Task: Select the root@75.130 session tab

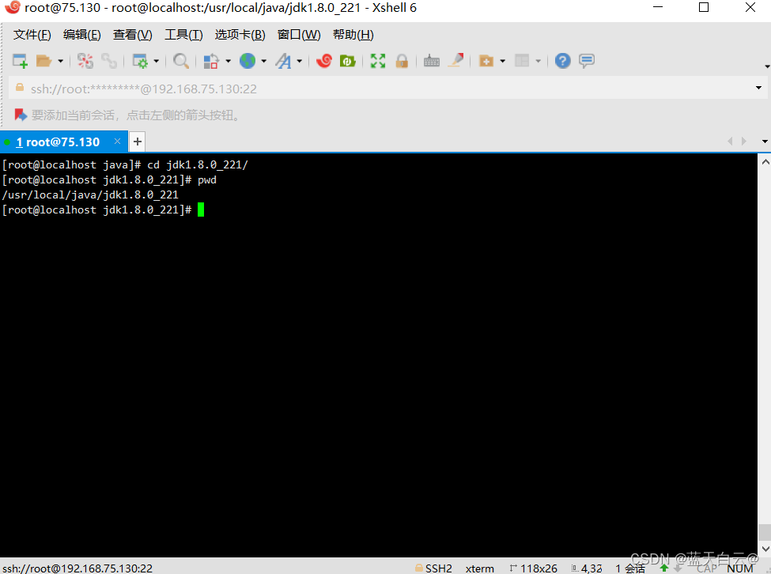Action: point(59,142)
